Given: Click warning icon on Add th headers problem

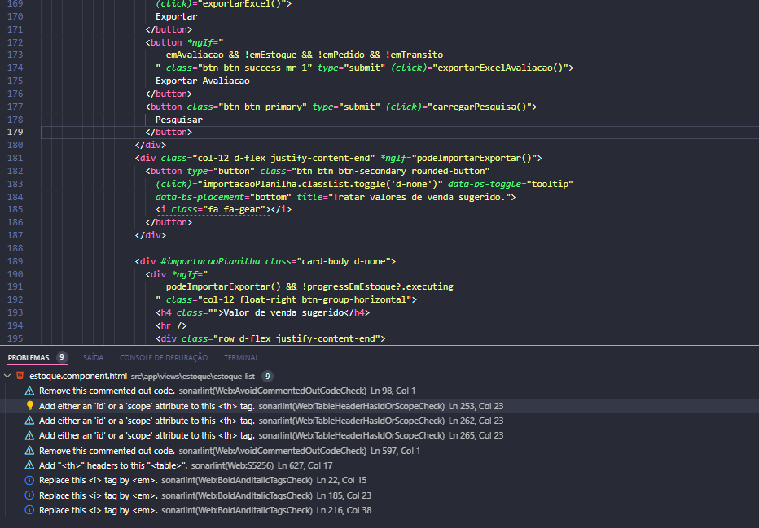Looking at the screenshot, I should point(29,465).
